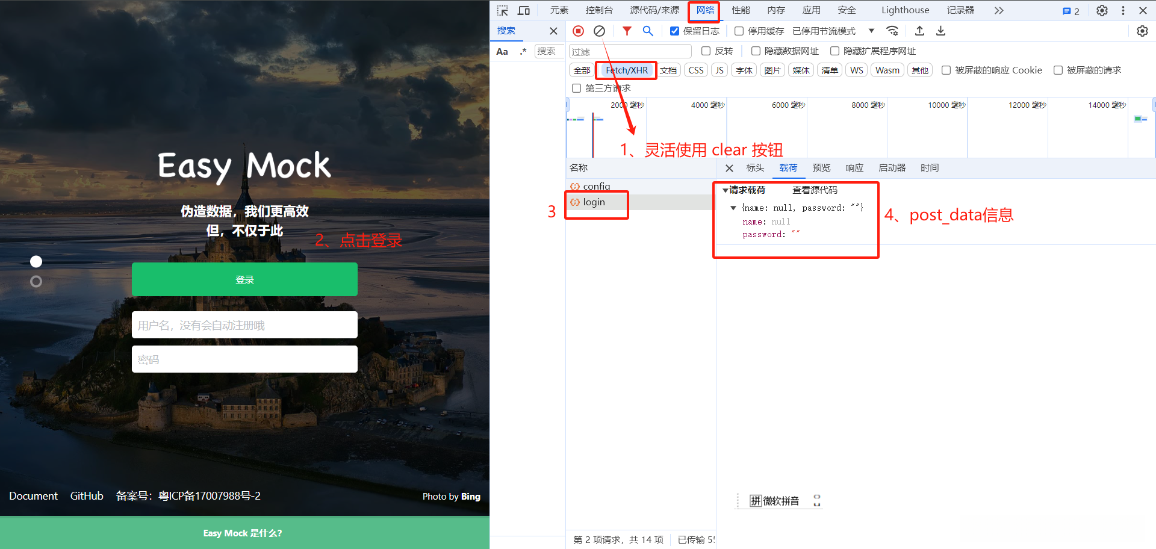
Task: Click the green login button
Action: [x=244, y=279]
